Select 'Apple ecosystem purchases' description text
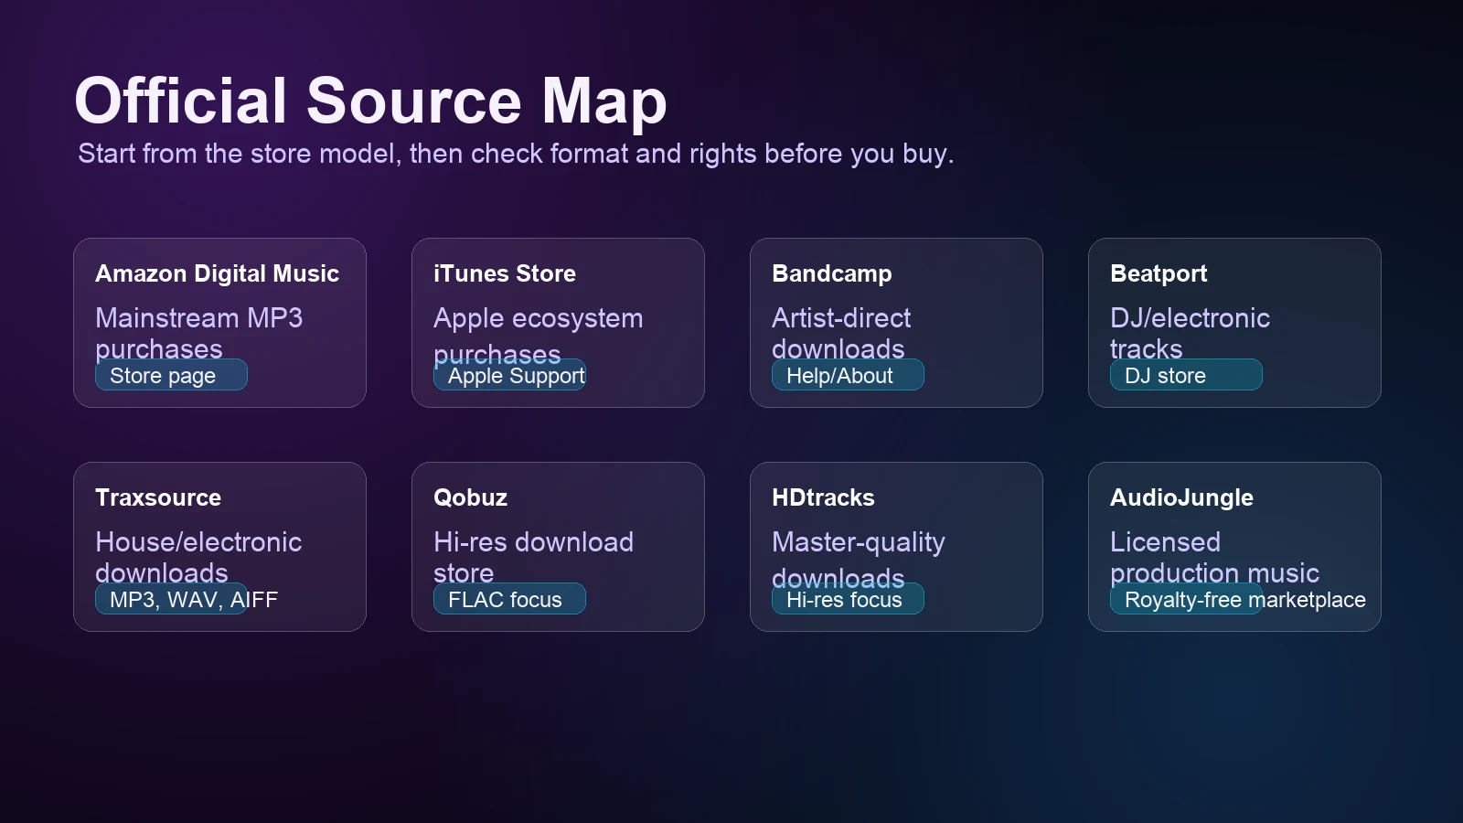Viewport: 1463px width, 823px height. (538, 336)
